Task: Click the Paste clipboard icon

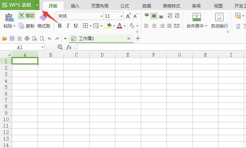Action: [x=9, y=17]
